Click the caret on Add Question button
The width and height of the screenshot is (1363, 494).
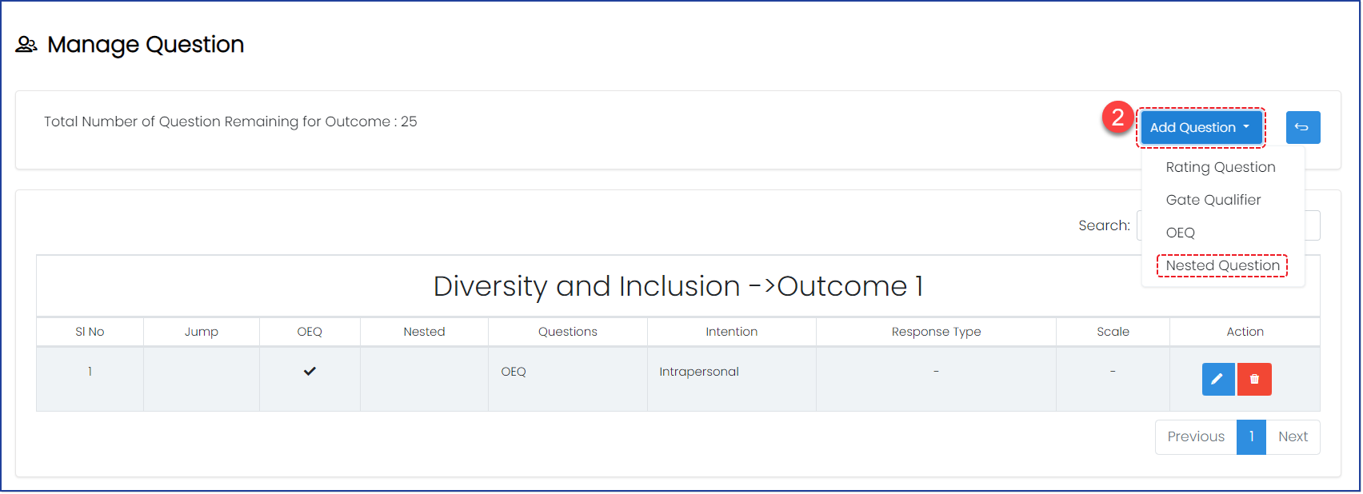pyautogui.click(x=1246, y=127)
